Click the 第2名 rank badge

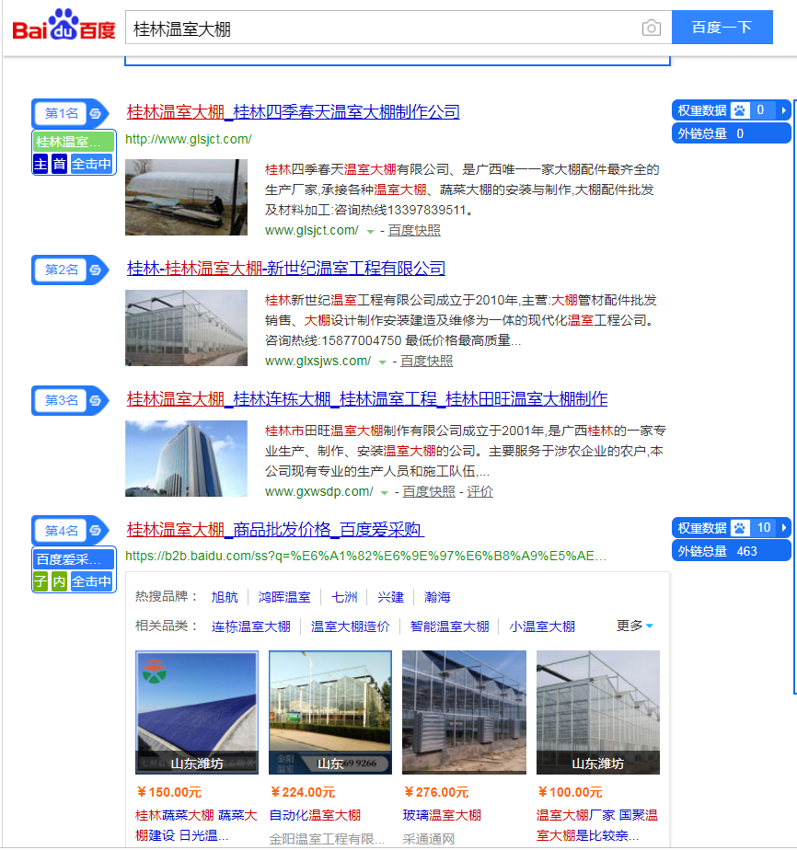pos(62,270)
